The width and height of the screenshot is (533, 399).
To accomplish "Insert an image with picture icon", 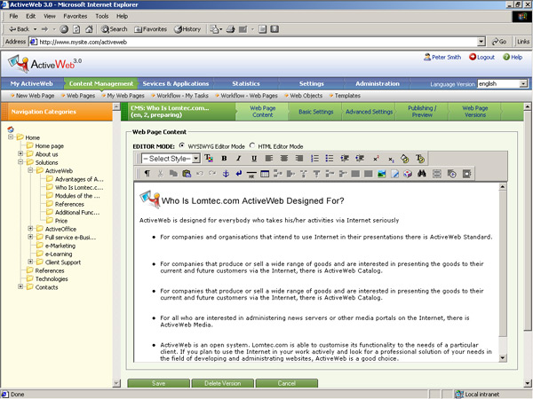I will [382, 174].
